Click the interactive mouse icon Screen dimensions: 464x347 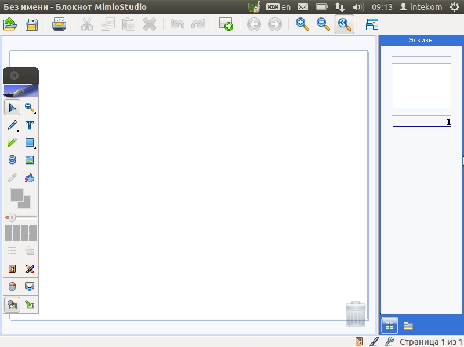(x=12, y=287)
